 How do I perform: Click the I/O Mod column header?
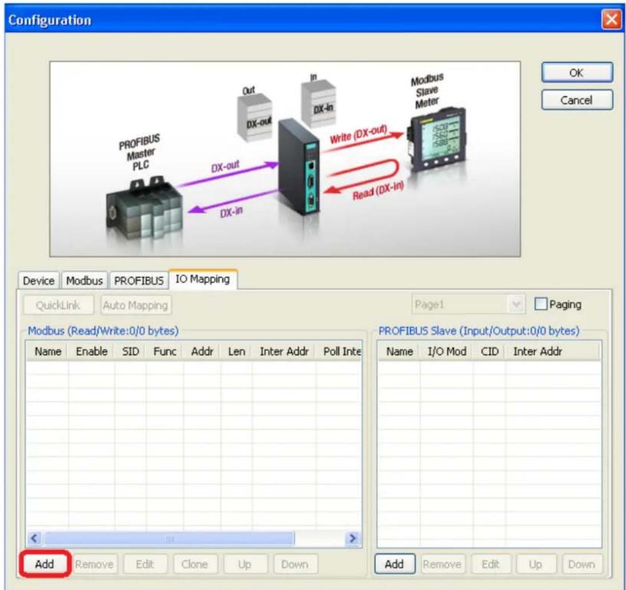tap(447, 351)
